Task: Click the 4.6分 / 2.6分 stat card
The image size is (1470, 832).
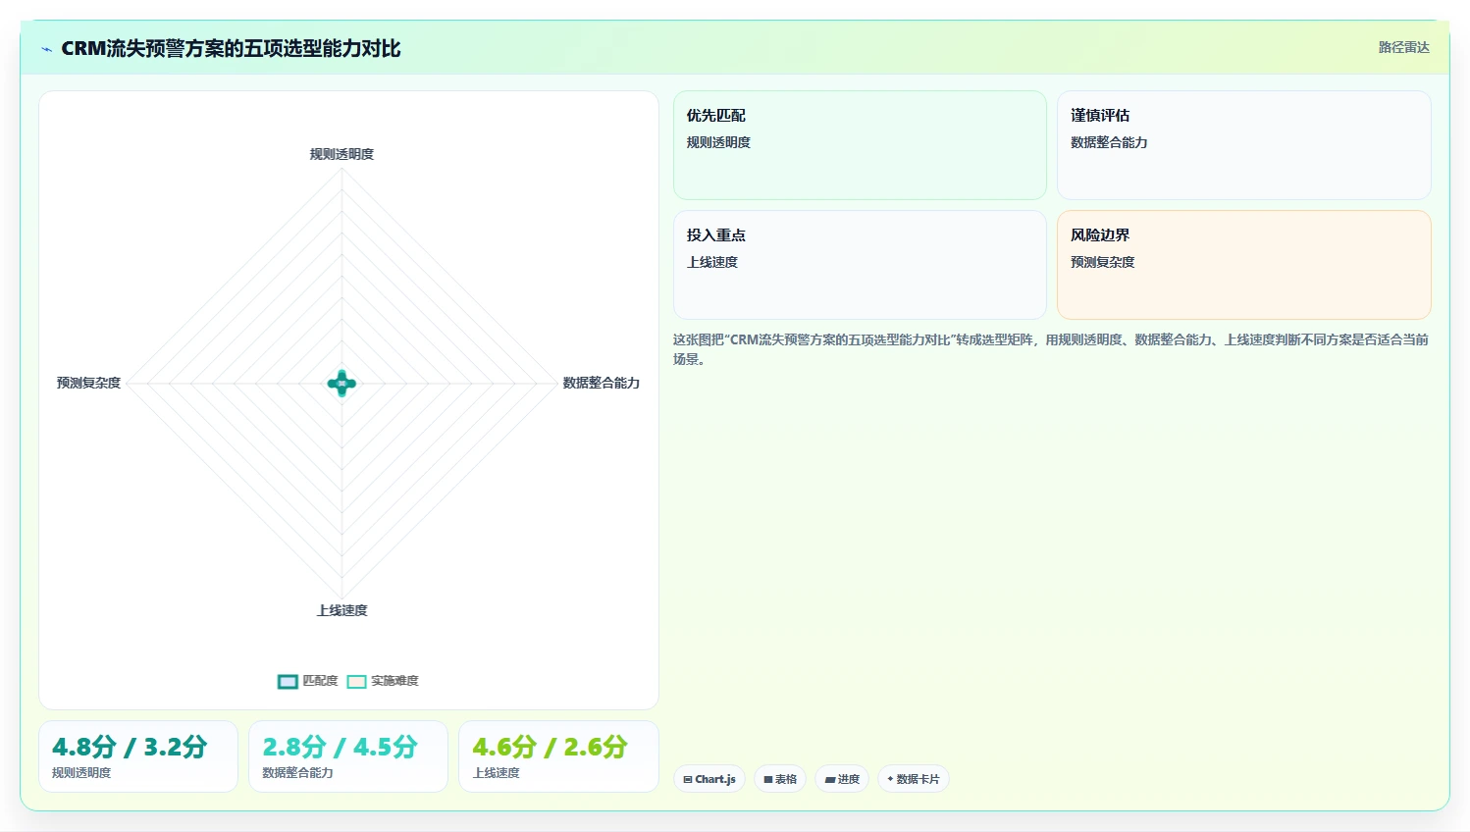Action: tap(558, 756)
